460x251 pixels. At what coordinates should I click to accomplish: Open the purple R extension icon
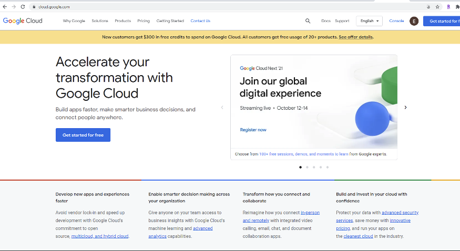tap(448, 7)
